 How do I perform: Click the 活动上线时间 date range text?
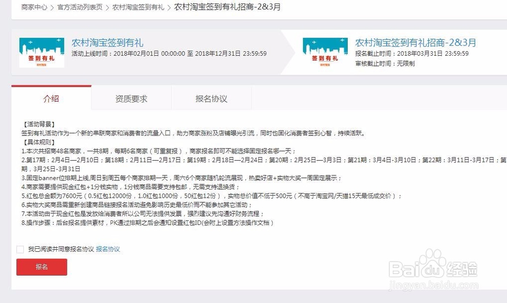(x=169, y=54)
